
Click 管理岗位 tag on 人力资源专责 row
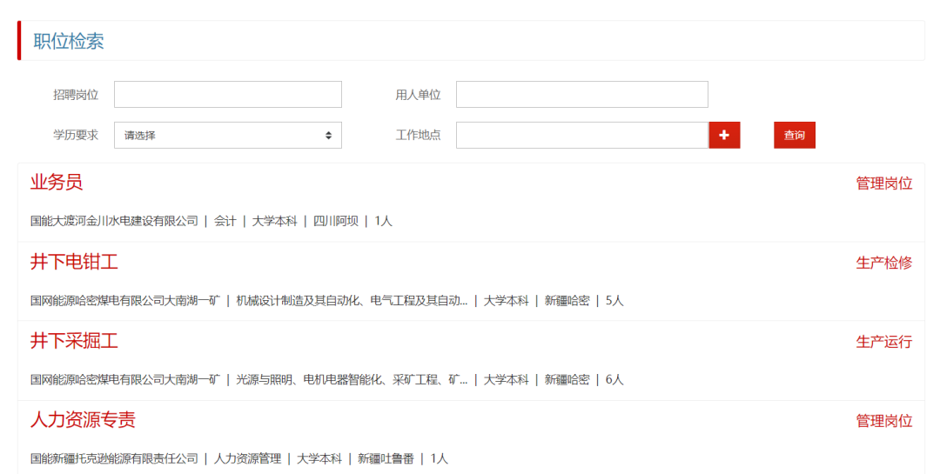(883, 421)
